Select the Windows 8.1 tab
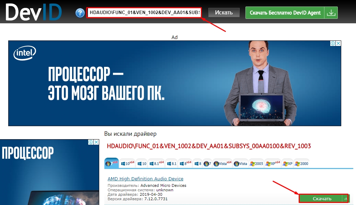The image size is (356, 205). pyautogui.click(x=171, y=164)
